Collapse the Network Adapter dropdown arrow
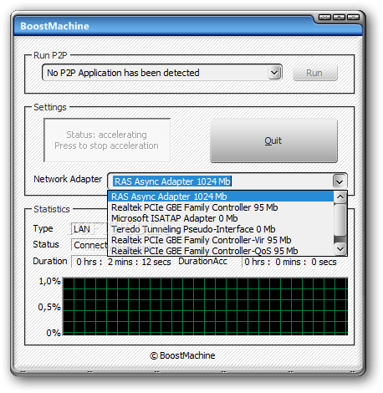This screenshot has width=383, height=393. [340, 181]
